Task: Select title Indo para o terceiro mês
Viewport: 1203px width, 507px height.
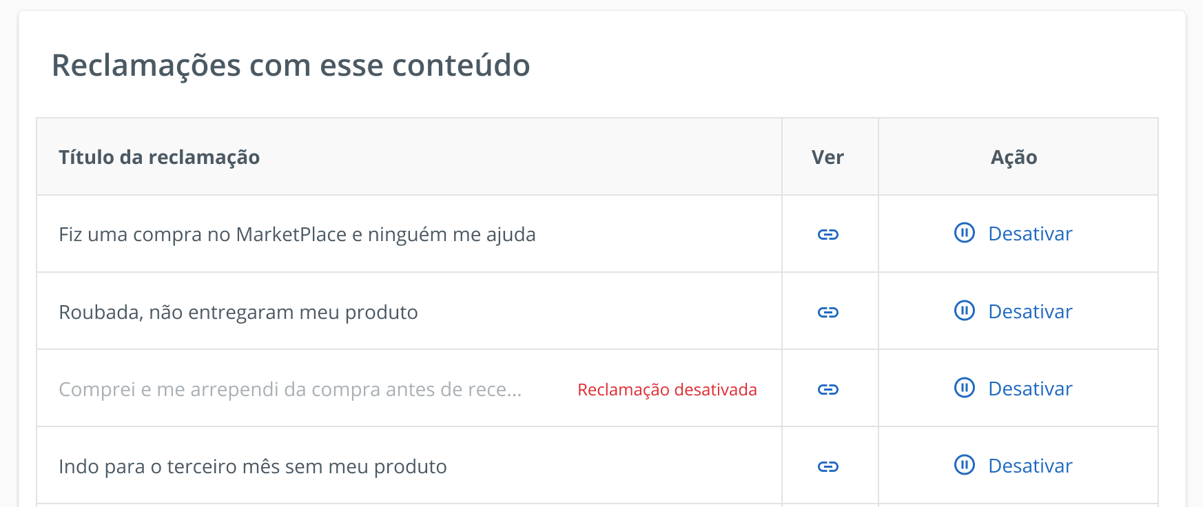Action: [x=253, y=466]
